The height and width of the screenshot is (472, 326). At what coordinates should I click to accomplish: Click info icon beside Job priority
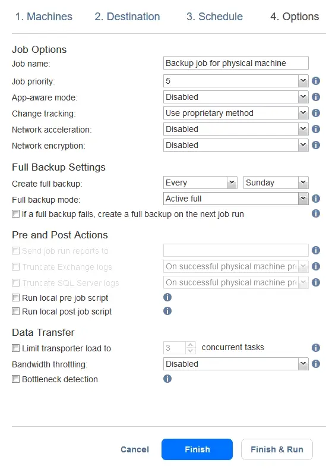(315, 81)
